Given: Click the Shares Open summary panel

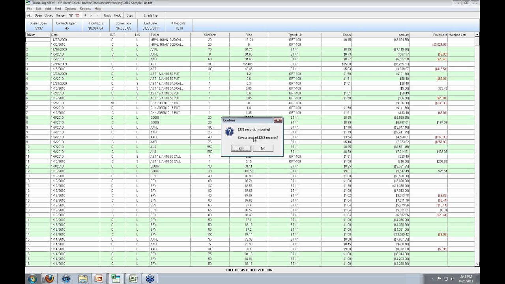Looking at the screenshot, I should tap(39, 26).
